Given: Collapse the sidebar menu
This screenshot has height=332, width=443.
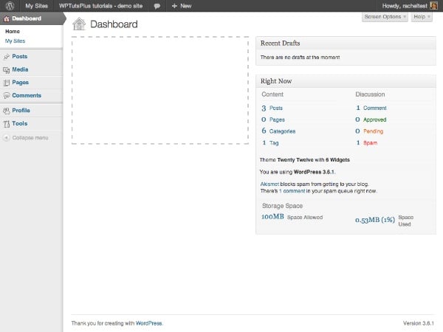Looking at the screenshot, I should pos(27,138).
